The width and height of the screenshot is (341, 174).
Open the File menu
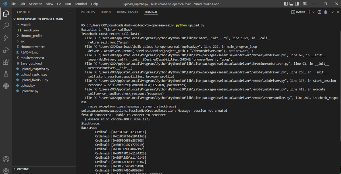(x=13, y=4)
